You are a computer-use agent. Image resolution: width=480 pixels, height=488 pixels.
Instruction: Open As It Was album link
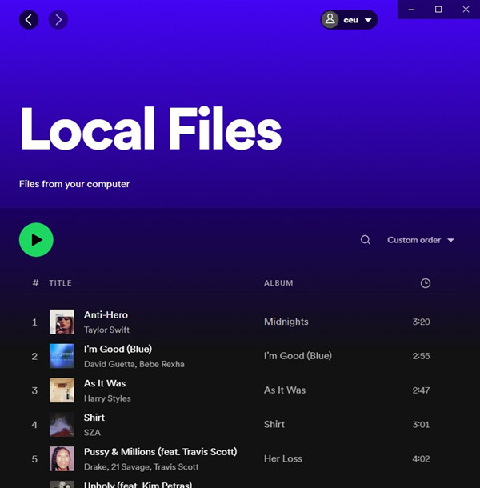point(285,390)
